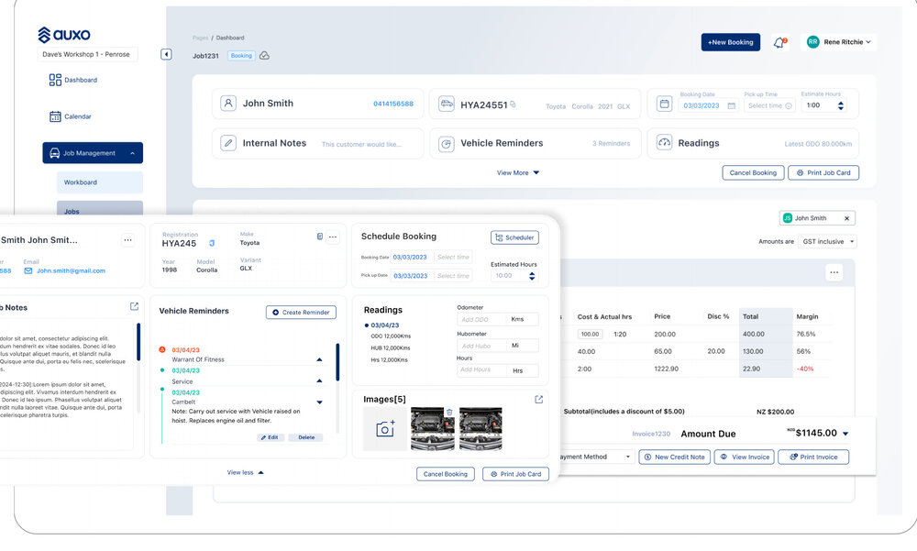
Task: Expand the Notes panel with the pop-out icon
Action: click(x=134, y=306)
